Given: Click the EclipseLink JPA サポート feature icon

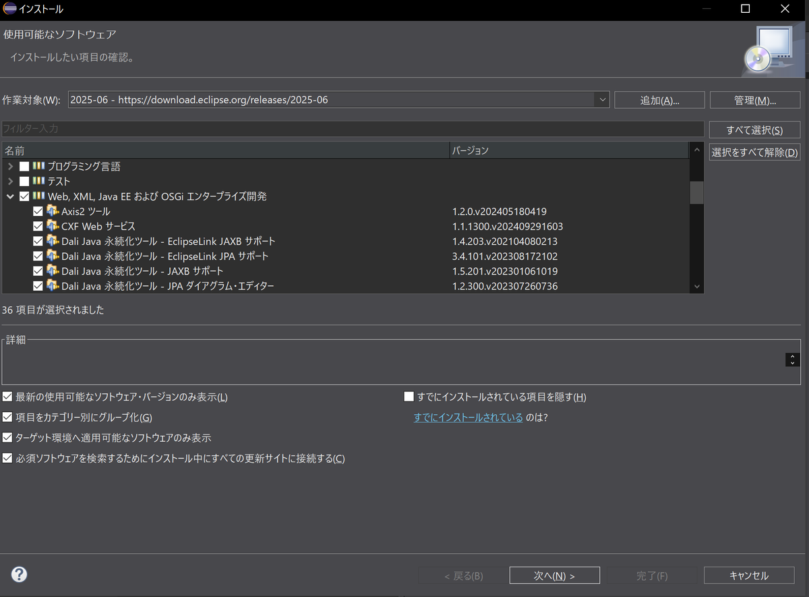Looking at the screenshot, I should click(53, 256).
